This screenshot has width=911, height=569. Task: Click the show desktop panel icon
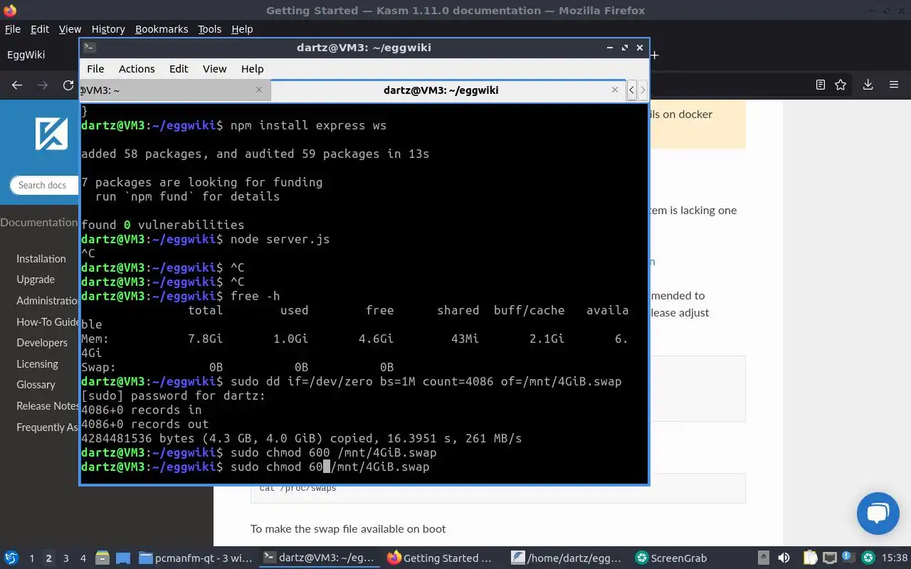coord(122,558)
